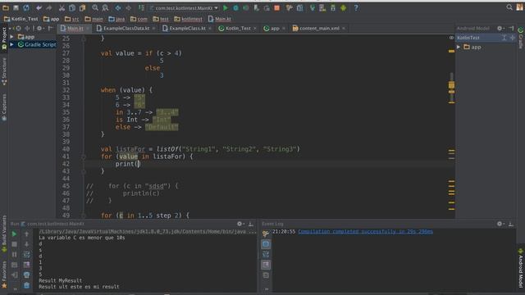525x295 pixels.
Task: Run the app with green play icon
Action: (226, 7)
